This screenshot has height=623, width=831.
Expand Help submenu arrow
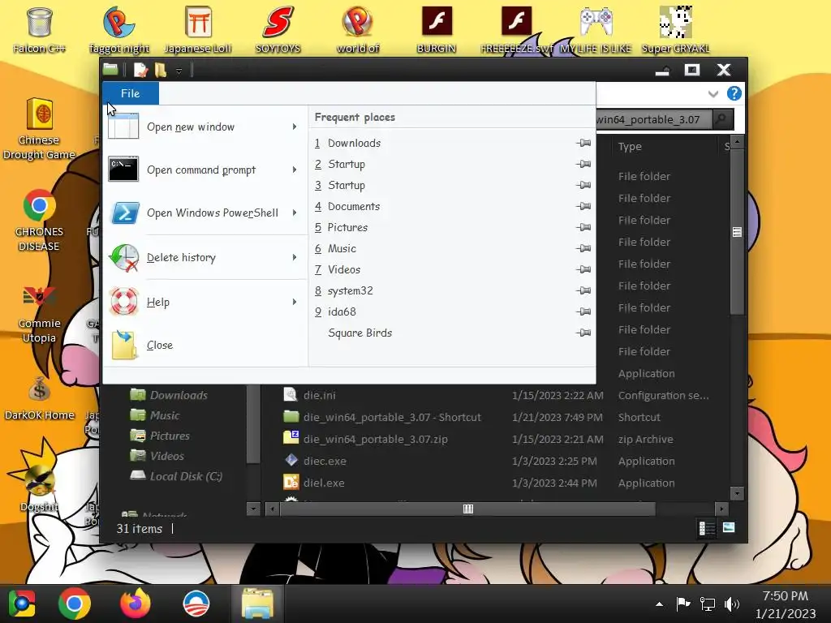(295, 302)
